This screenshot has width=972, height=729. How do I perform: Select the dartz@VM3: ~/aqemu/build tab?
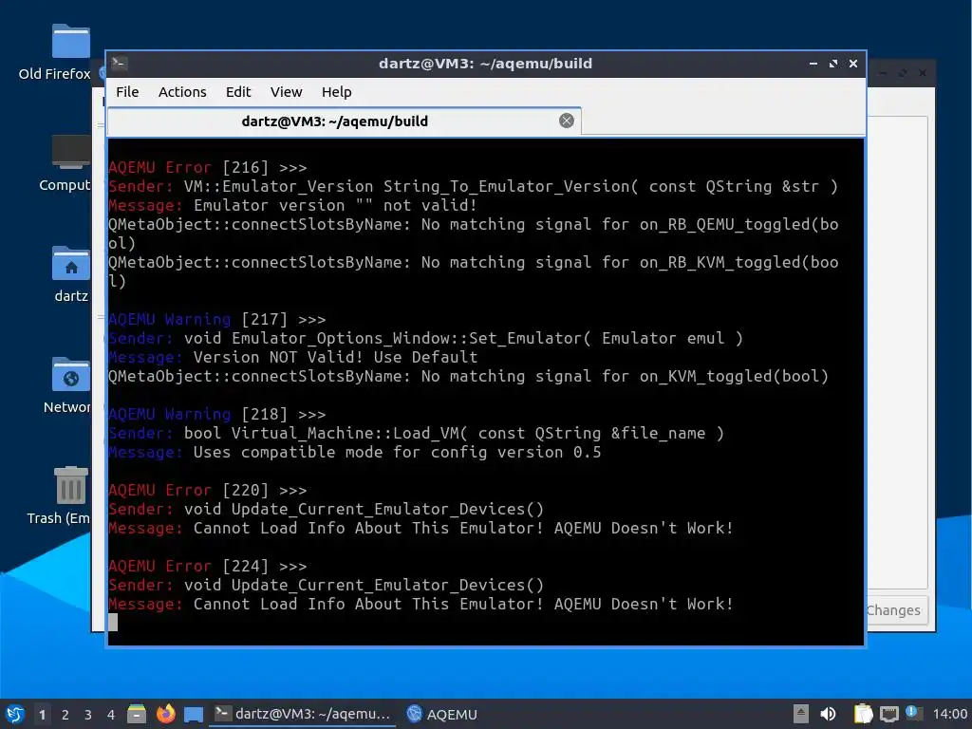tap(344, 121)
